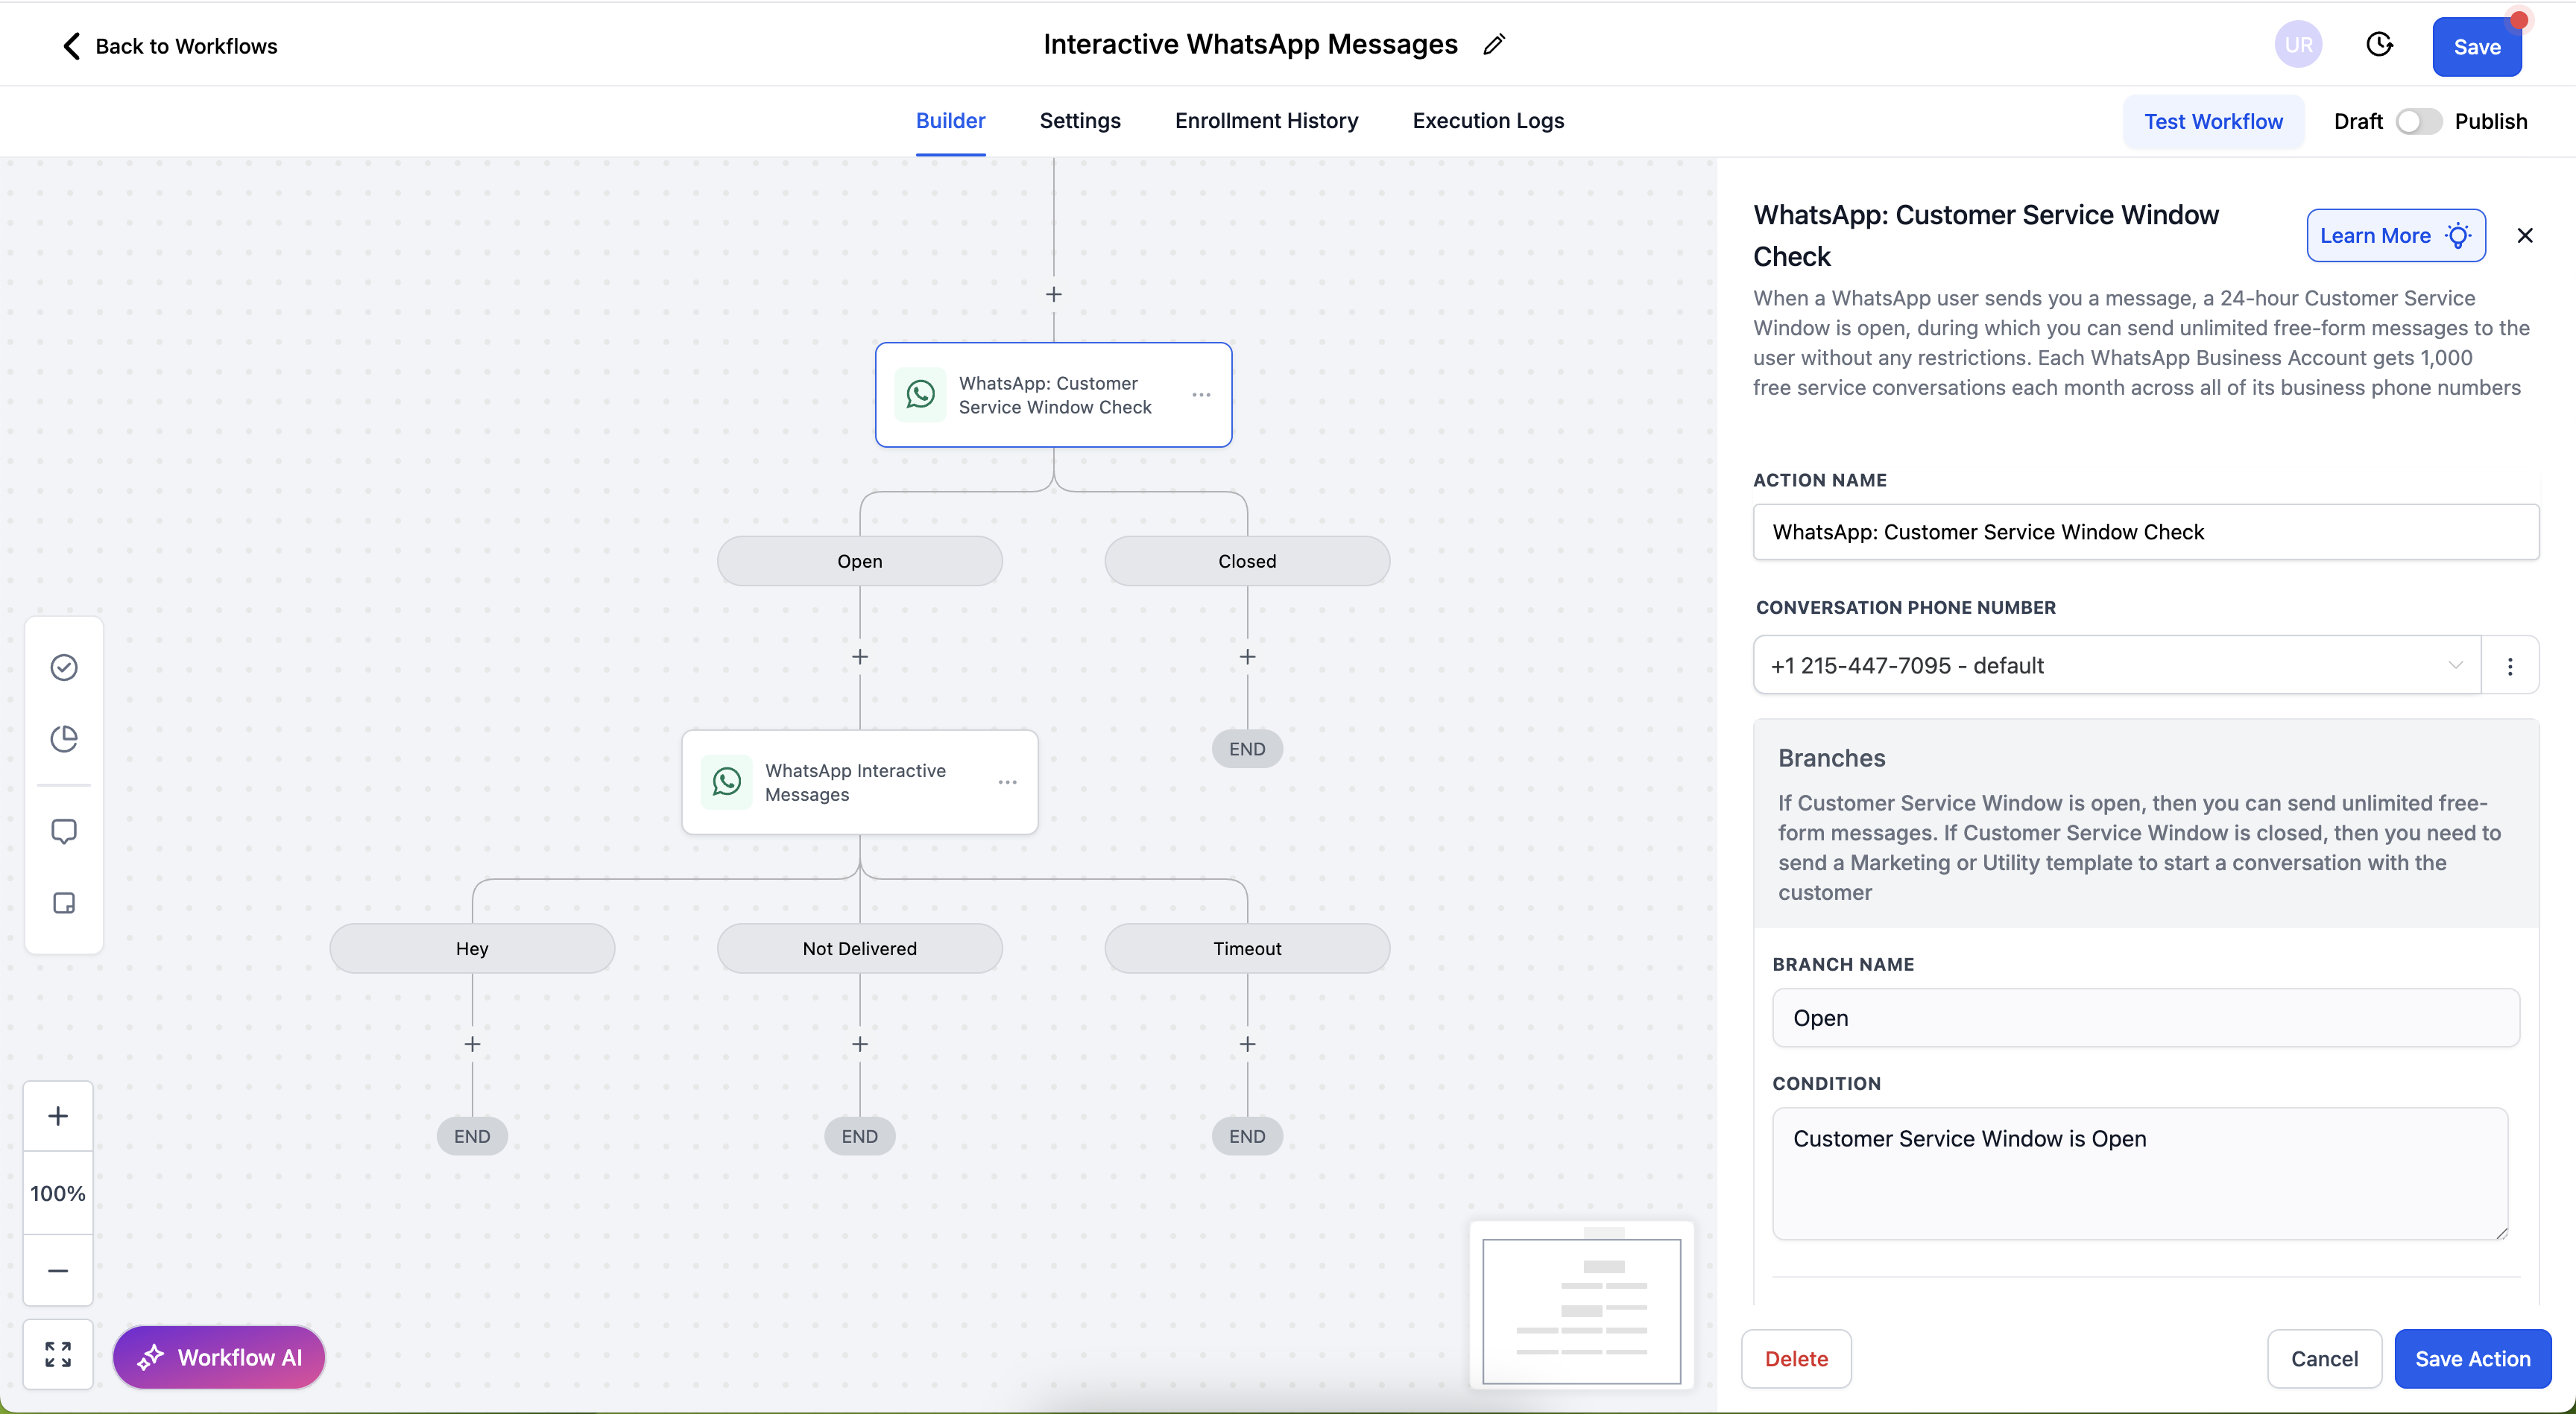2576x1414 pixels.
Task: Click the checkmark circle icon in left toolbar
Action: 64,667
